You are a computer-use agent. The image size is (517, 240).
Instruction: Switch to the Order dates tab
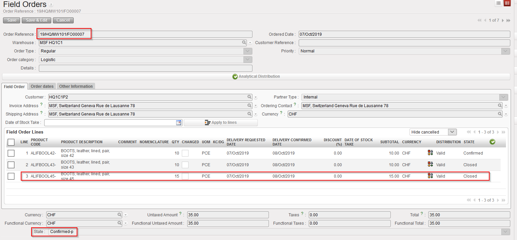tap(42, 86)
